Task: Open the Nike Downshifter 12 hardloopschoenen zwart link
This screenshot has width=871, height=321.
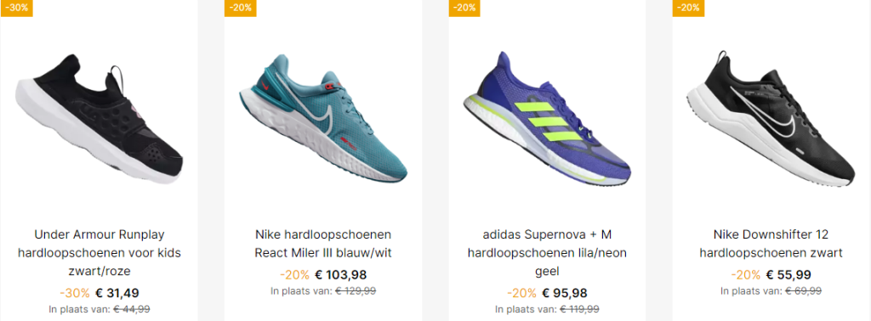Action: point(771,244)
